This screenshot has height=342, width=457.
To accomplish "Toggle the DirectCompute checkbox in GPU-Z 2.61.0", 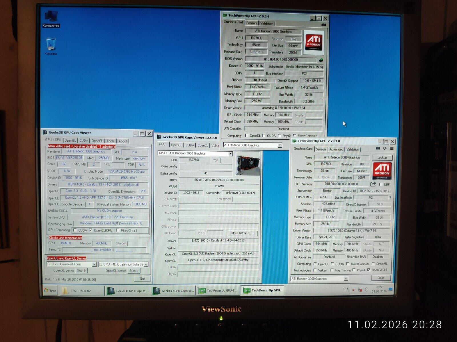I will [348, 264].
